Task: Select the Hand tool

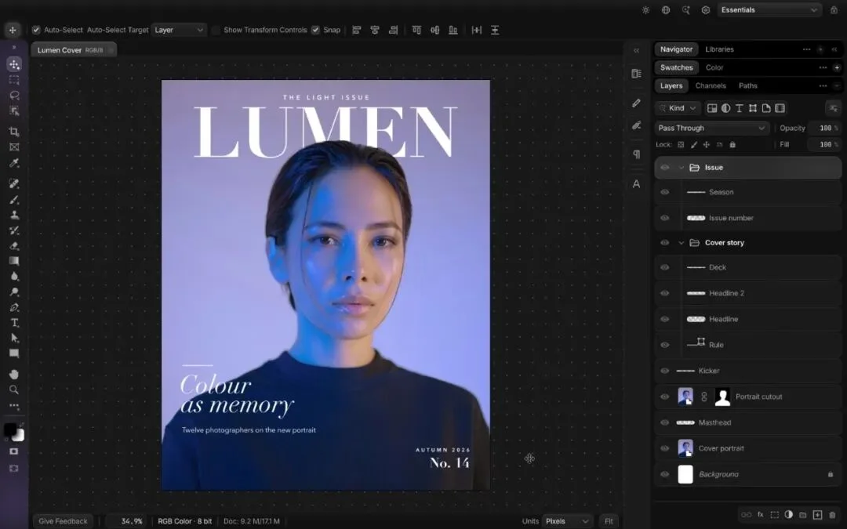Action: (x=14, y=374)
